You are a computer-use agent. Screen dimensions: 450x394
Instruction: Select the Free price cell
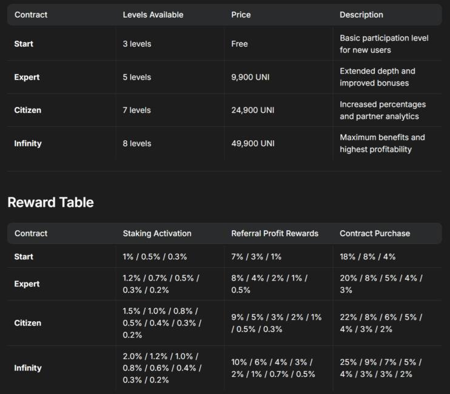click(x=240, y=44)
